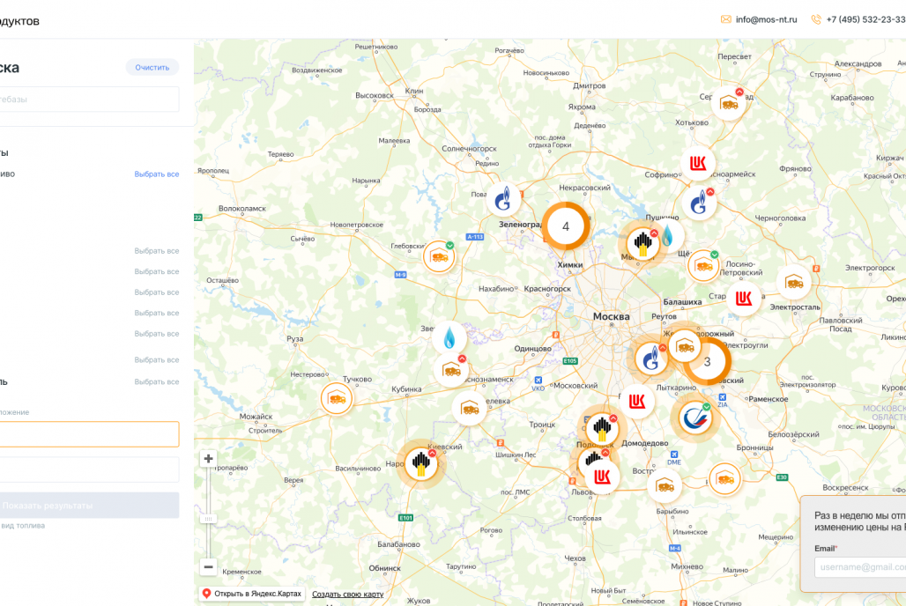Click the Создать свою карту link
This screenshot has height=606, width=906.
(347, 594)
